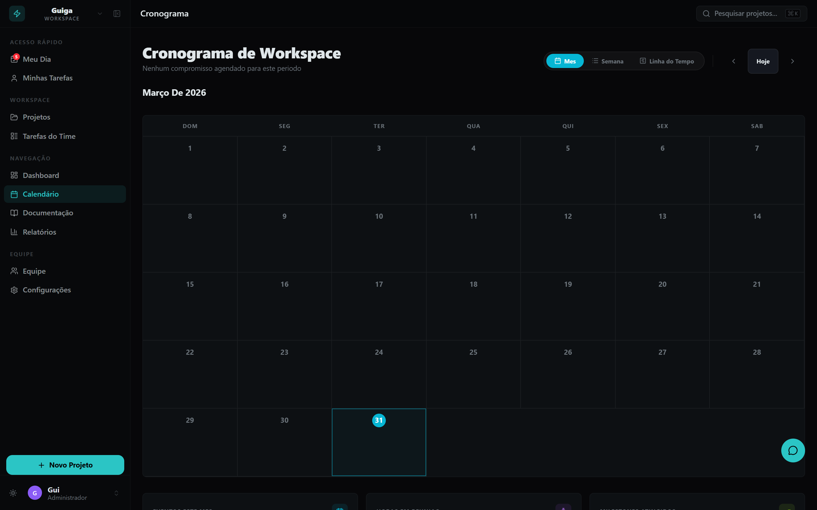Screen dimensions: 817x510
Task: Select the Mes view tab
Action: tap(565, 61)
